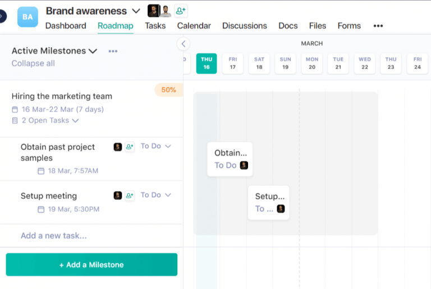431x289 pixels.
Task: Change To Do status of Setup meeting
Action: tap(155, 195)
